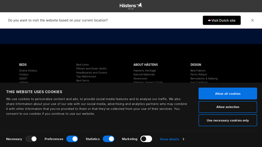This screenshot has width=262, height=147.
Task: Turn off the Statistics cookies toggle
Action: pyautogui.click(x=109, y=139)
